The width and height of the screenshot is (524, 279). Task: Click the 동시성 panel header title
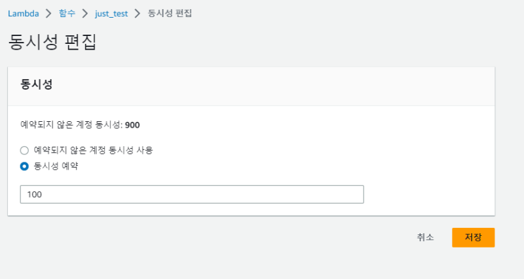(37, 84)
